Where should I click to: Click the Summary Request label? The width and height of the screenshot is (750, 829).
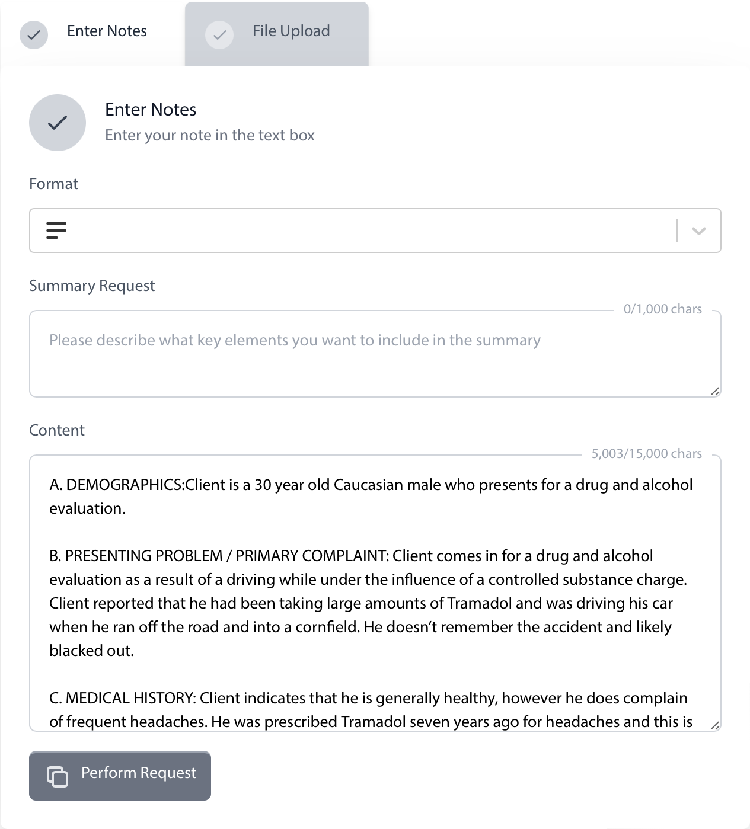click(92, 286)
